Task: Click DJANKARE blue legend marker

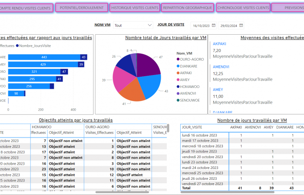Action: 178,66
